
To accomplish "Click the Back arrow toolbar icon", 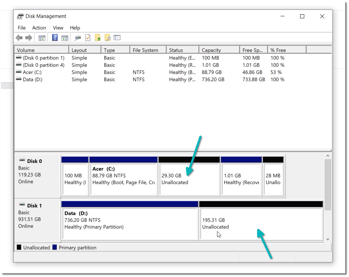I will pos(19,37).
